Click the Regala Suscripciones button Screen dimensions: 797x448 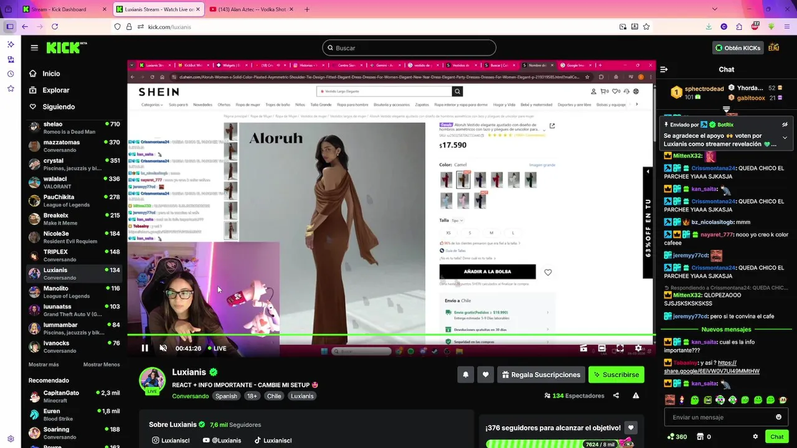coord(541,375)
